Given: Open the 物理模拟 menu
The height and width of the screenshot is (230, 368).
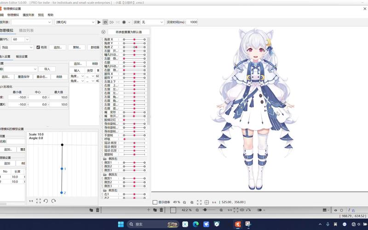Looking at the screenshot, I should (13, 15).
